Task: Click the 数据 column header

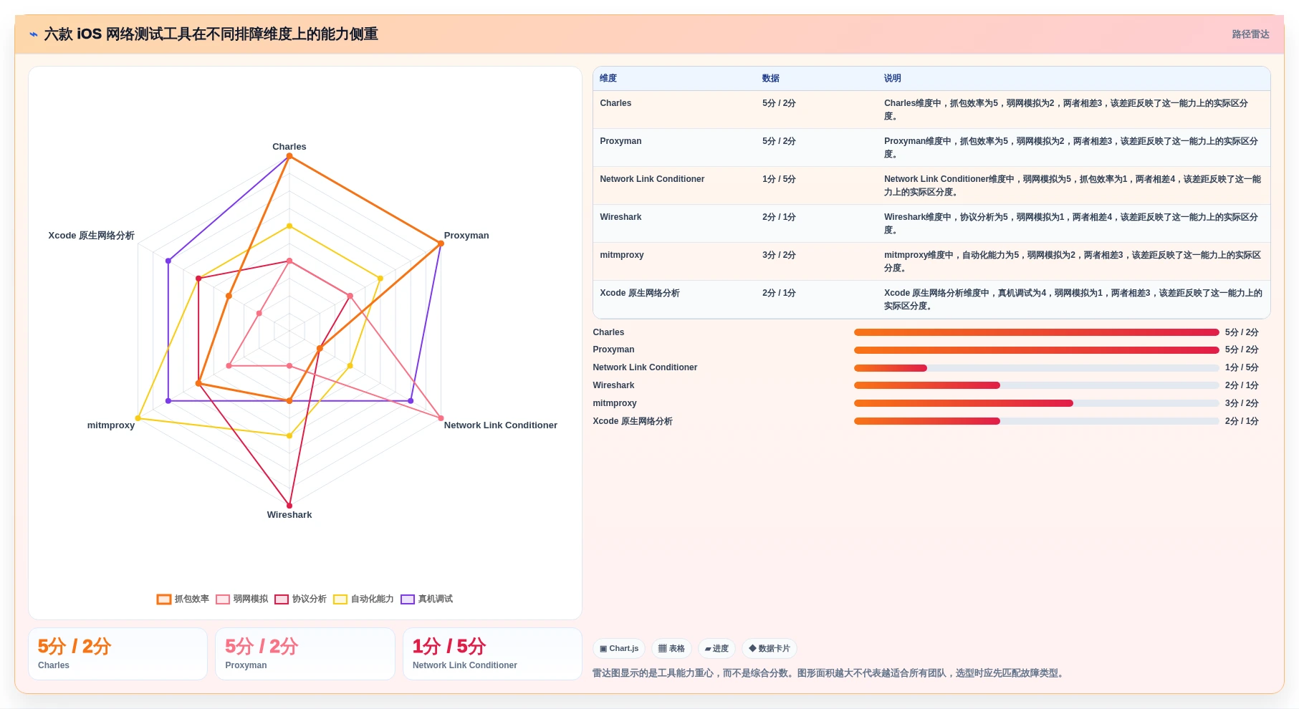Action: [x=771, y=79]
